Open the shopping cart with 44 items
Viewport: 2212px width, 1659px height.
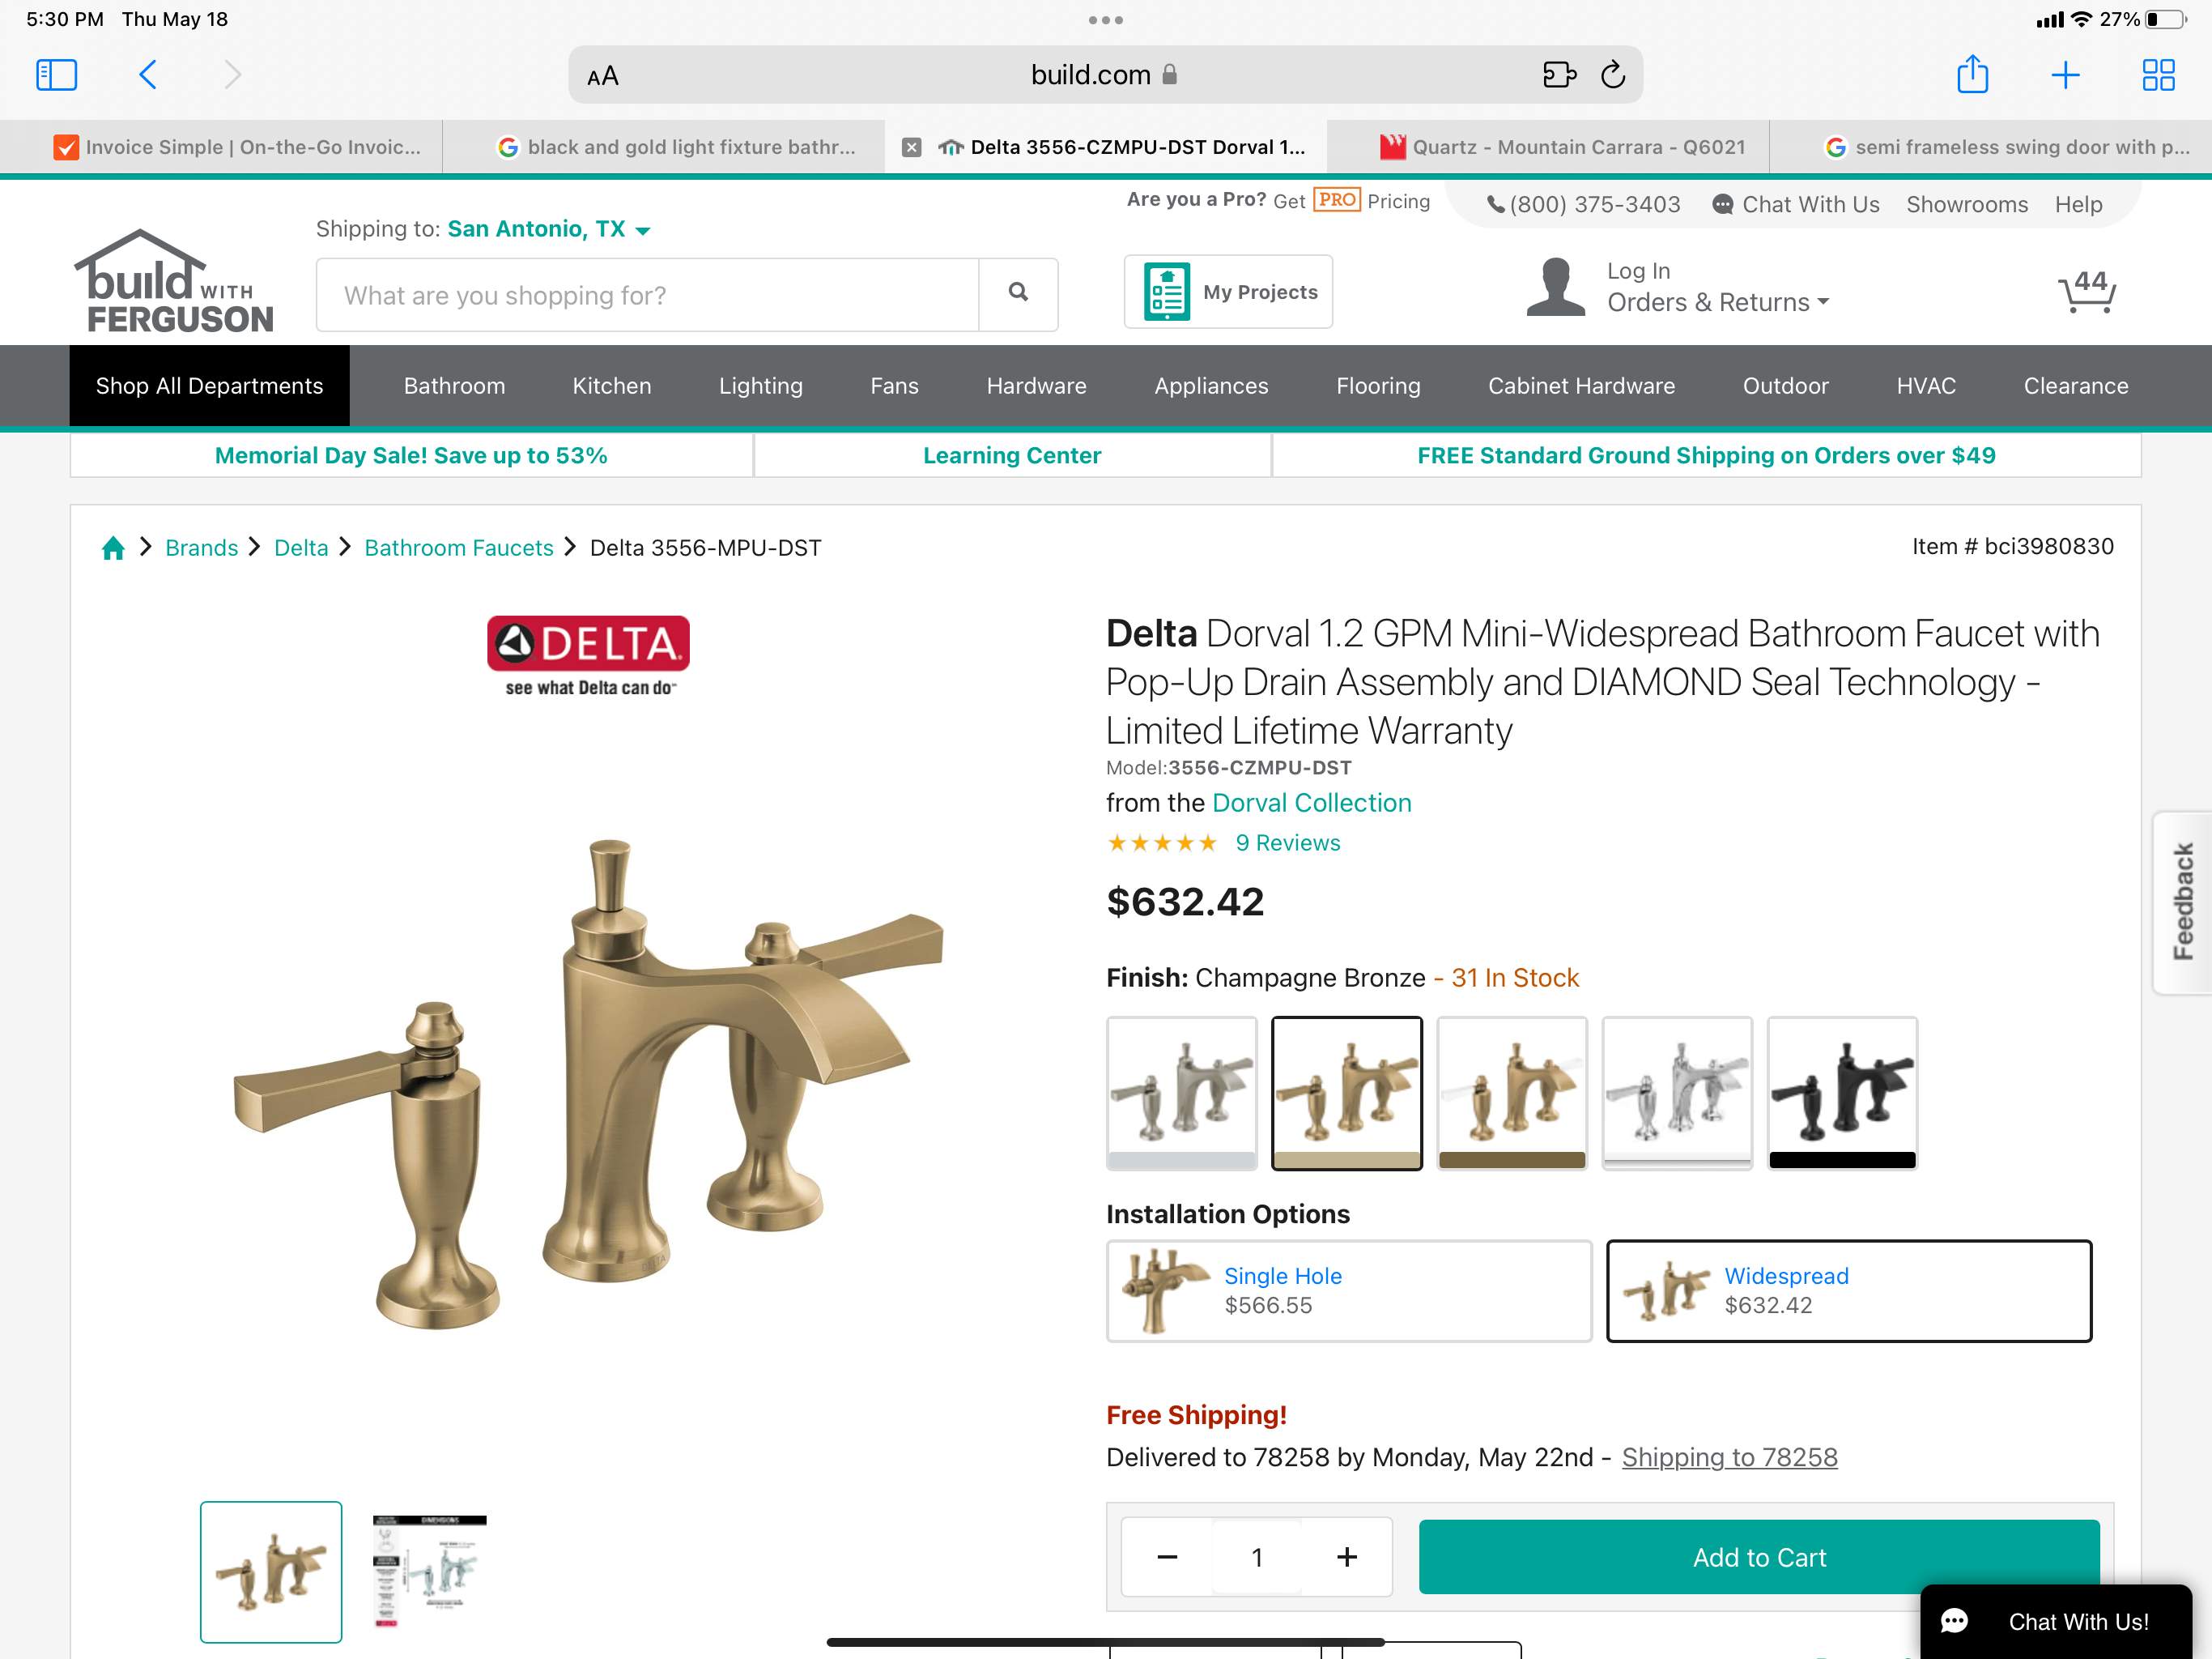pos(2087,291)
